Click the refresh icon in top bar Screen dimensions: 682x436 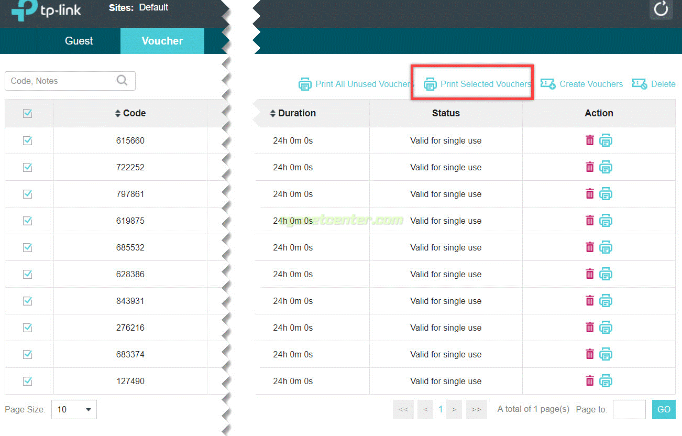coord(661,9)
